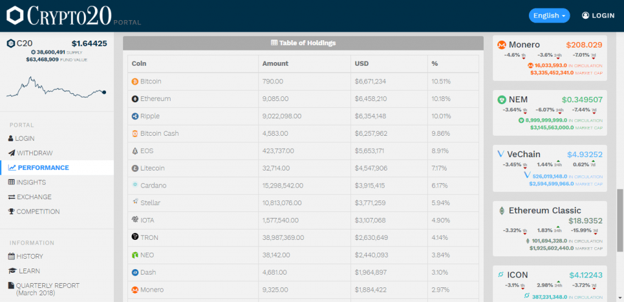Click the page vertical scrollbar thumb
This screenshot has width=624, height=302.
(x=620, y=220)
